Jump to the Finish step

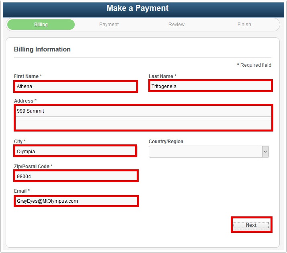244,25
